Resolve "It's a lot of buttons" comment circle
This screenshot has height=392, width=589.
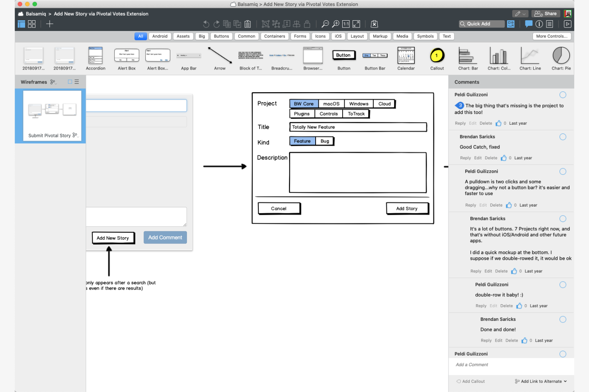coord(563,219)
